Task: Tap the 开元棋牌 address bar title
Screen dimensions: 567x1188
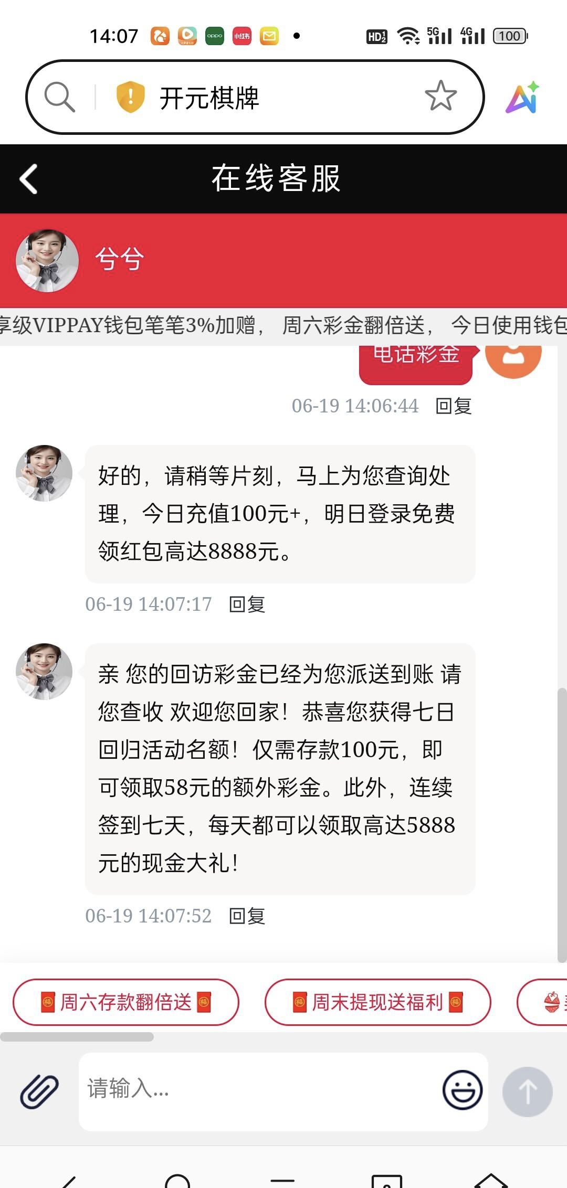Action: [209, 98]
